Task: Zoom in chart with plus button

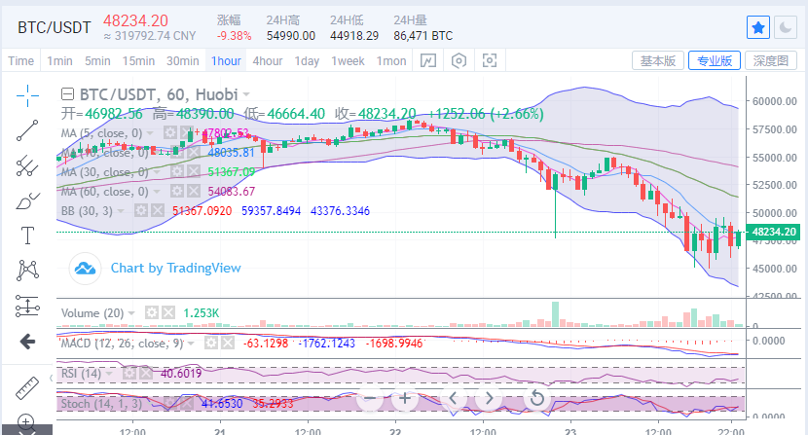Action: click(x=405, y=398)
